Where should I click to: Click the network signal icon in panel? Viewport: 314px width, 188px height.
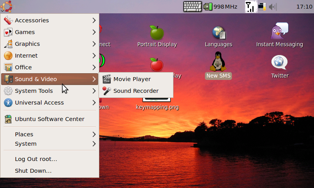point(250,7)
